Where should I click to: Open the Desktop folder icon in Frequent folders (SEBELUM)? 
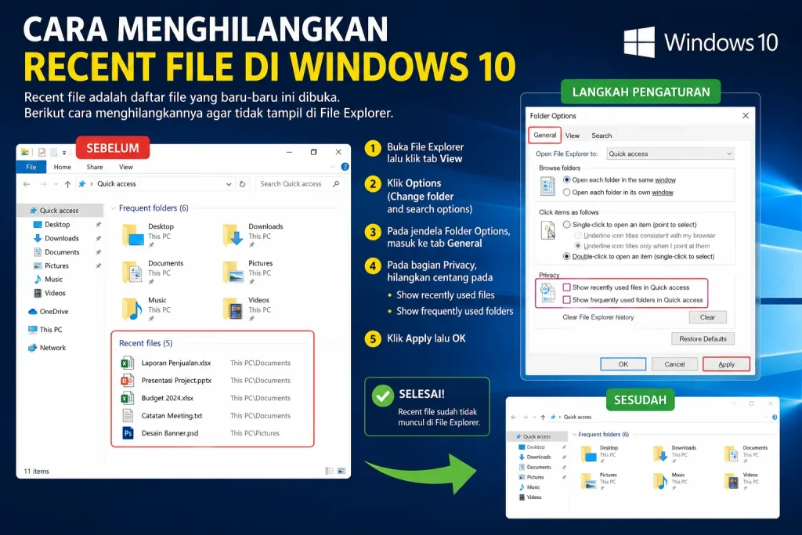click(x=132, y=235)
